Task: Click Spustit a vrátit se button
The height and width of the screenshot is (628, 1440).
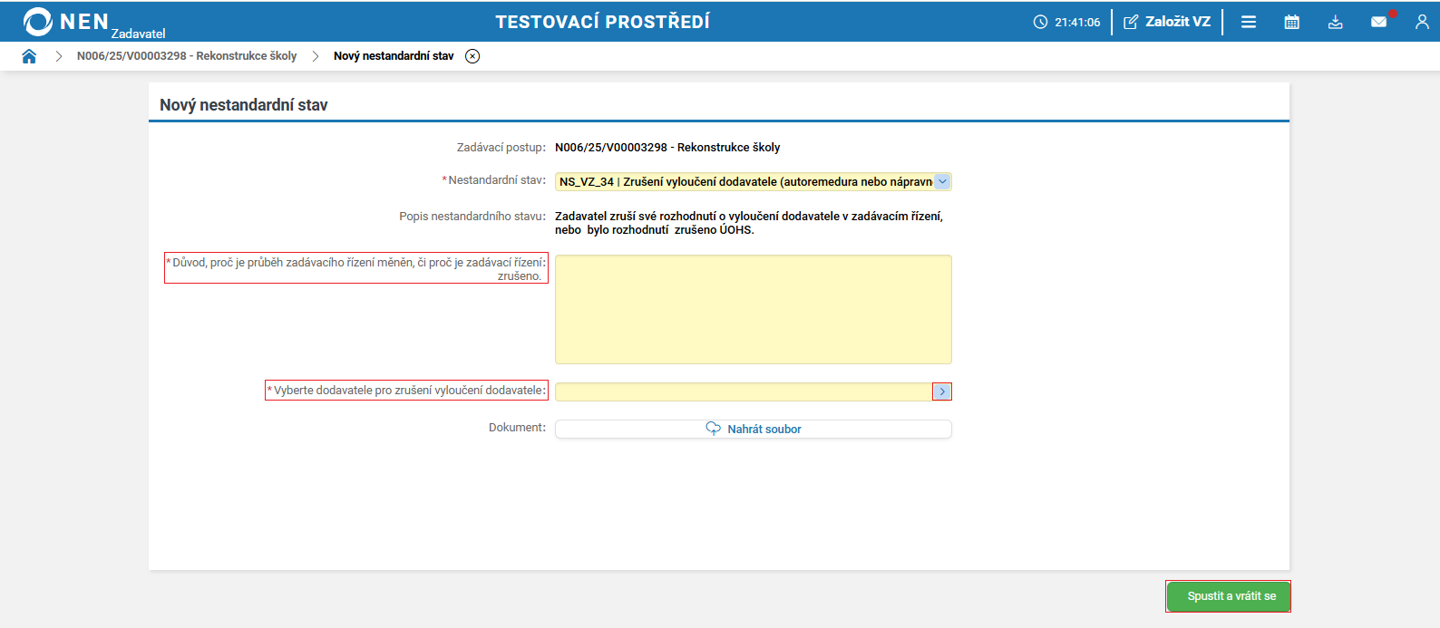Action: click(1229, 596)
